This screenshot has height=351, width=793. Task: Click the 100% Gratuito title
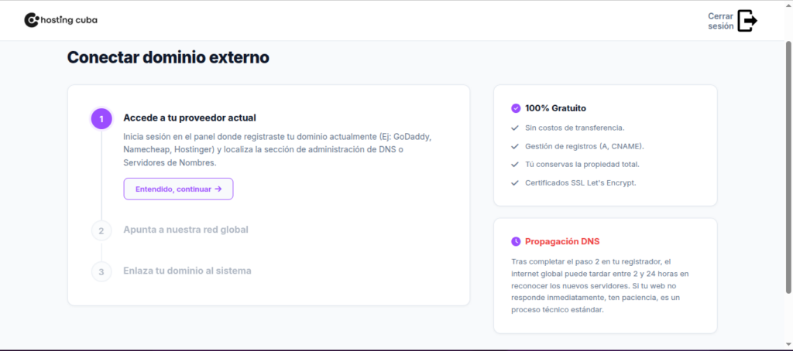click(555, 108)
